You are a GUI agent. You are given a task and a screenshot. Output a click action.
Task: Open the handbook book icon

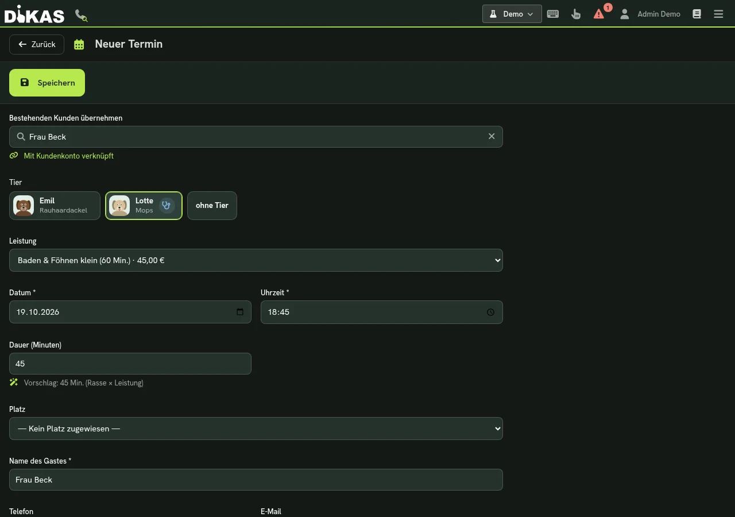[697, 14]
